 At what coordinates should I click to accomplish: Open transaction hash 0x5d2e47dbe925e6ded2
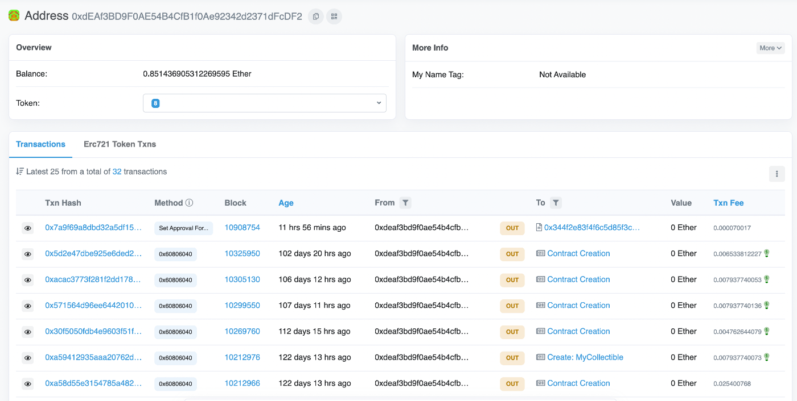[93, 253]
